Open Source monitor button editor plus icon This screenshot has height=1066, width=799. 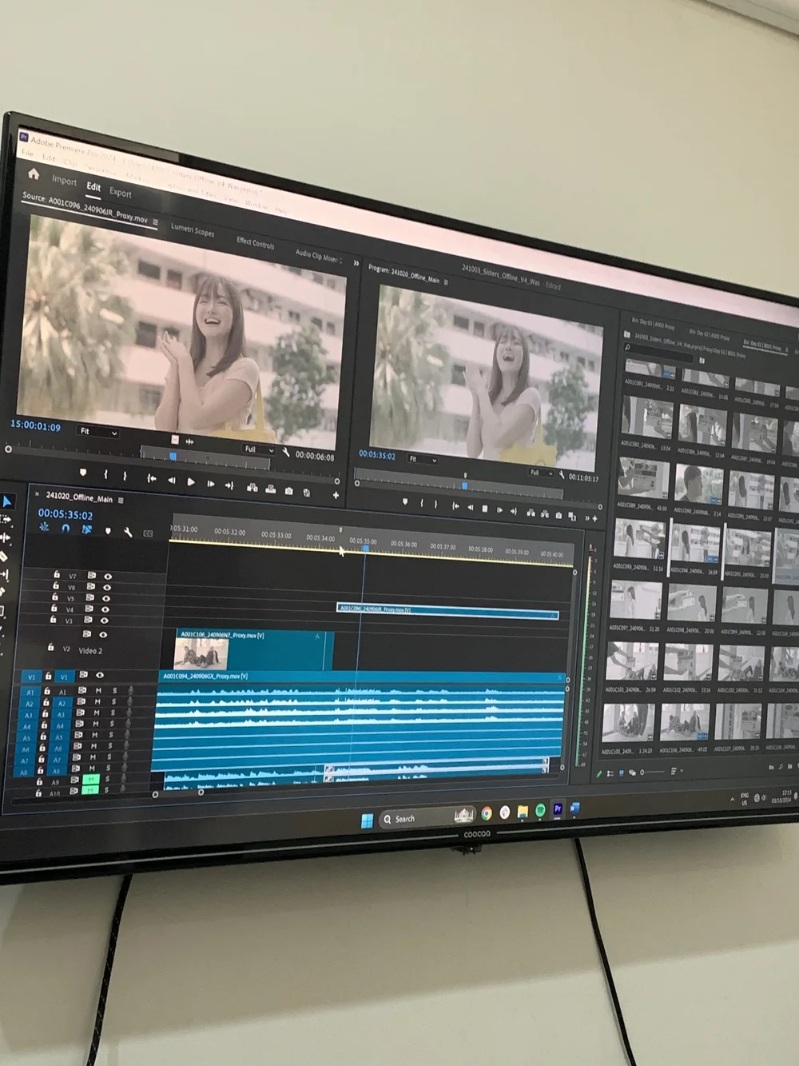[x=336, y=495]
